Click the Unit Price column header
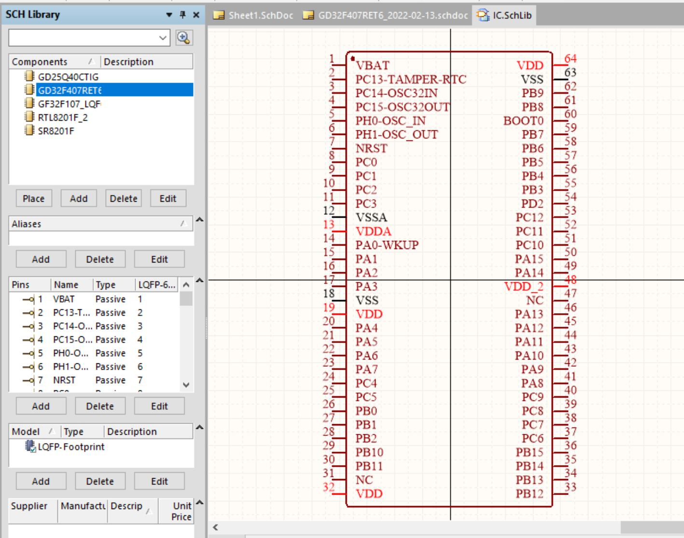 click(176, 511)
